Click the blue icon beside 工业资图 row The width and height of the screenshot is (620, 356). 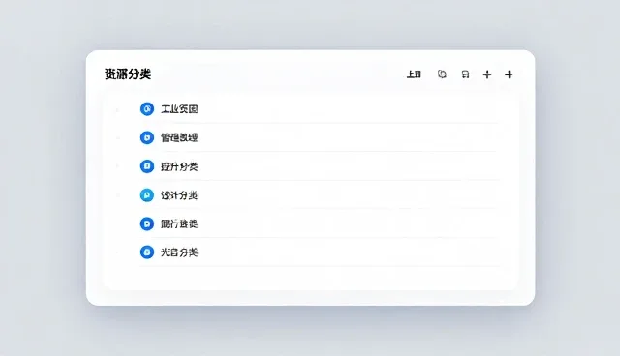pyautogui.click(x=147, y=109)
